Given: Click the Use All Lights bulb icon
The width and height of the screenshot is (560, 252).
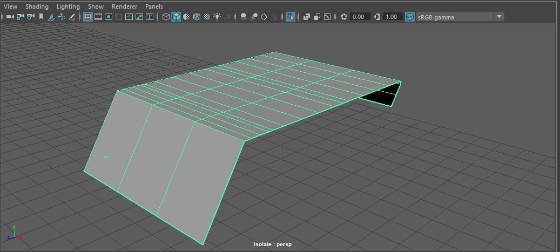Looking at the screenshot, I should [217, 17].
